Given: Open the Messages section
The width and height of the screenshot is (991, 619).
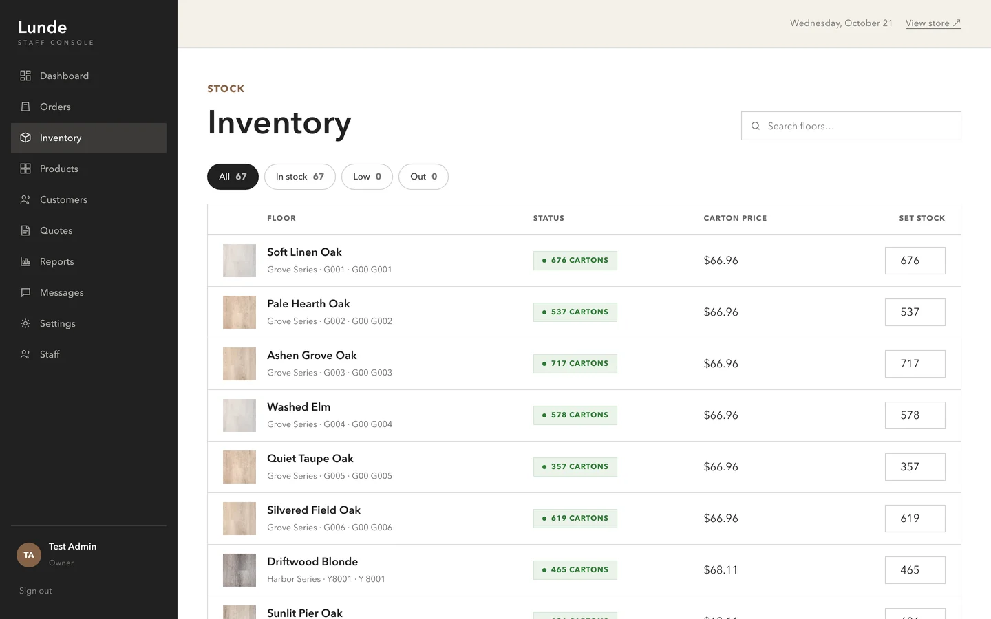Looking at the screenshot, I should (89, 292).
